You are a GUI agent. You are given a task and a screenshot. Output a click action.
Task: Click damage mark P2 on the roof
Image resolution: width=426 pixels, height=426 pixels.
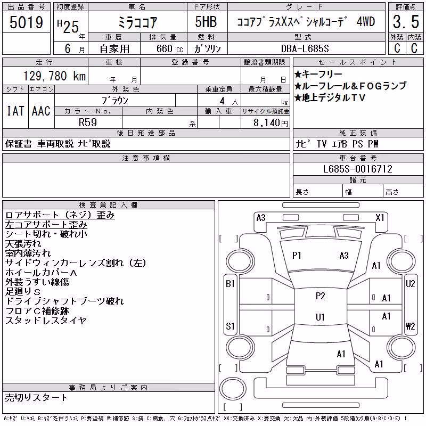pos(321,296)
